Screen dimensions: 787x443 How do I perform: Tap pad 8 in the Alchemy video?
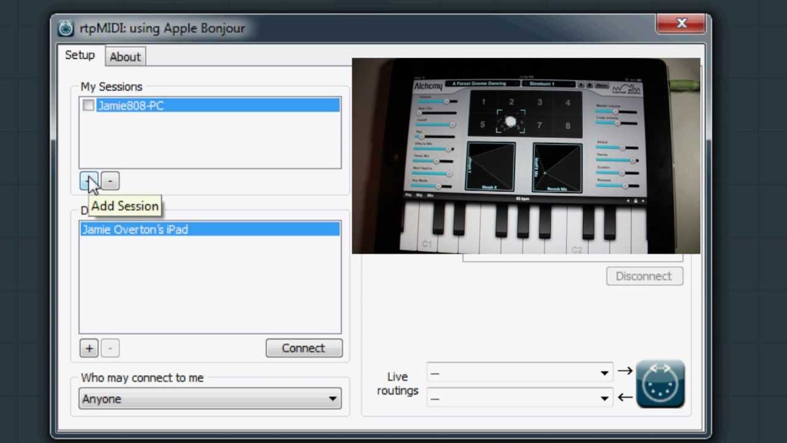pyautogui.click(x=568, y=126)
